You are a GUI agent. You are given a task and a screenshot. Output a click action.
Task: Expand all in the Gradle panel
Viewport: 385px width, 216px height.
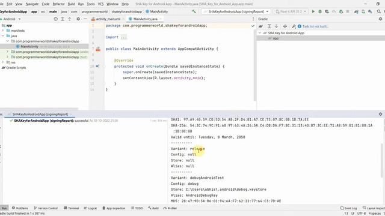point(269,26)
